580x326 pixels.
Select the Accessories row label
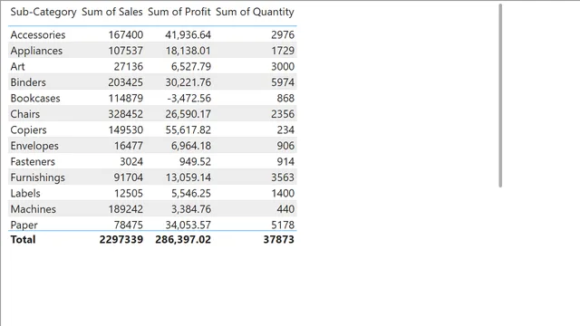point(38,34)
